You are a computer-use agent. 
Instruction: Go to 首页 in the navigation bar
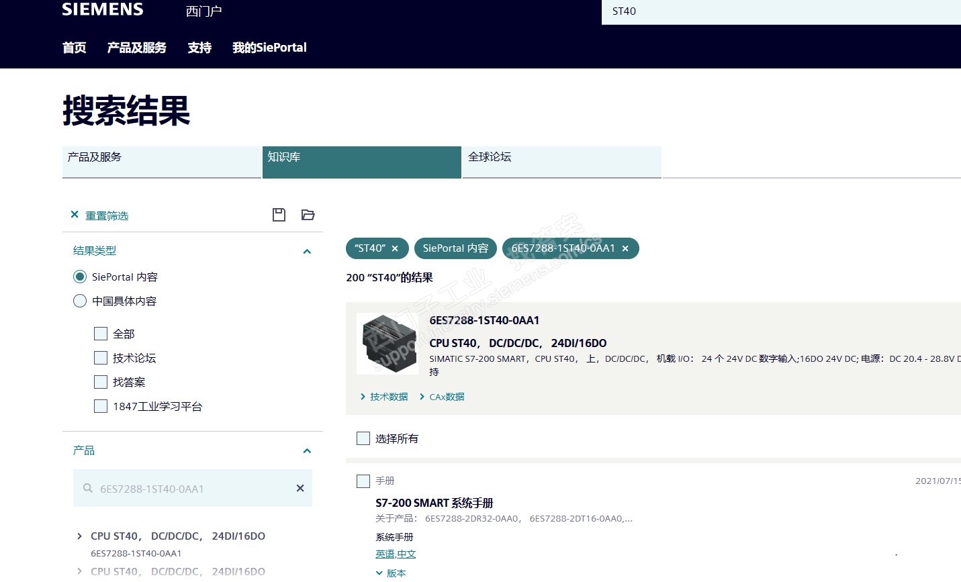click(x=75, y=48)
